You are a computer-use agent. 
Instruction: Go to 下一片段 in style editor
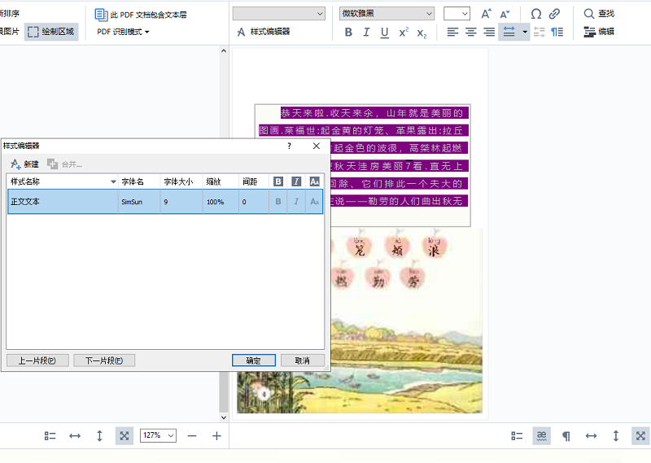(x=104, y=360)
